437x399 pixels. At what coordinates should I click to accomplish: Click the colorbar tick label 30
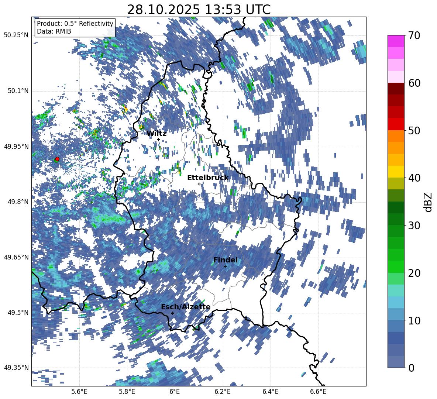pyautogui.click(x=414, y=225)
